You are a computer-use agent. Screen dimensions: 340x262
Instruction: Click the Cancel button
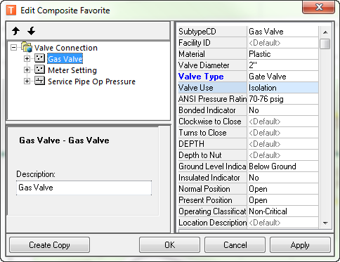235,245
